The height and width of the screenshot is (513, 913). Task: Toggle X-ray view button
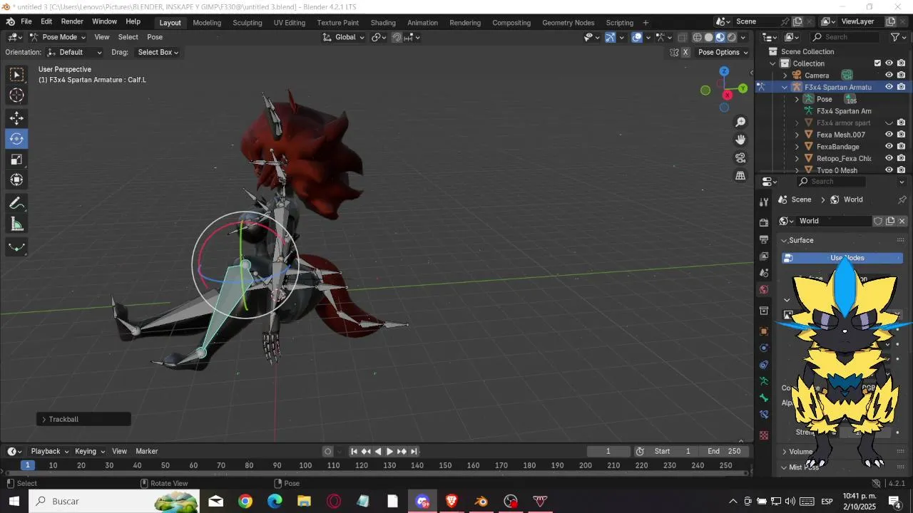(x=682, y=37)
